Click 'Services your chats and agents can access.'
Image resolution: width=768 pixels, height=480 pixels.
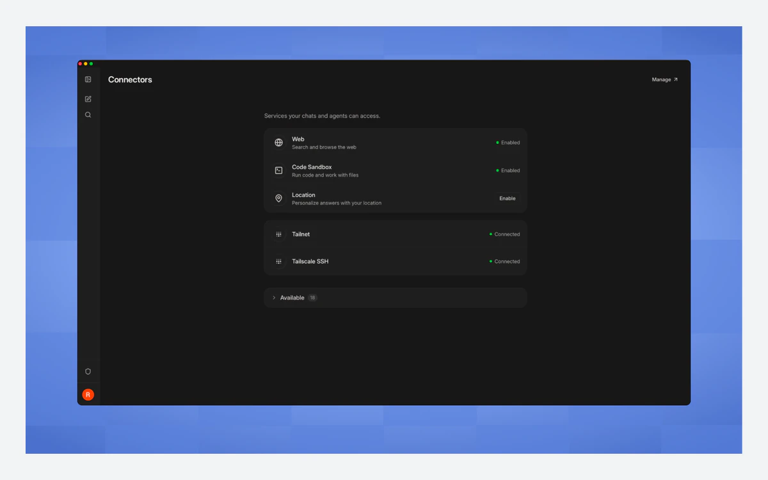point(322,116)
